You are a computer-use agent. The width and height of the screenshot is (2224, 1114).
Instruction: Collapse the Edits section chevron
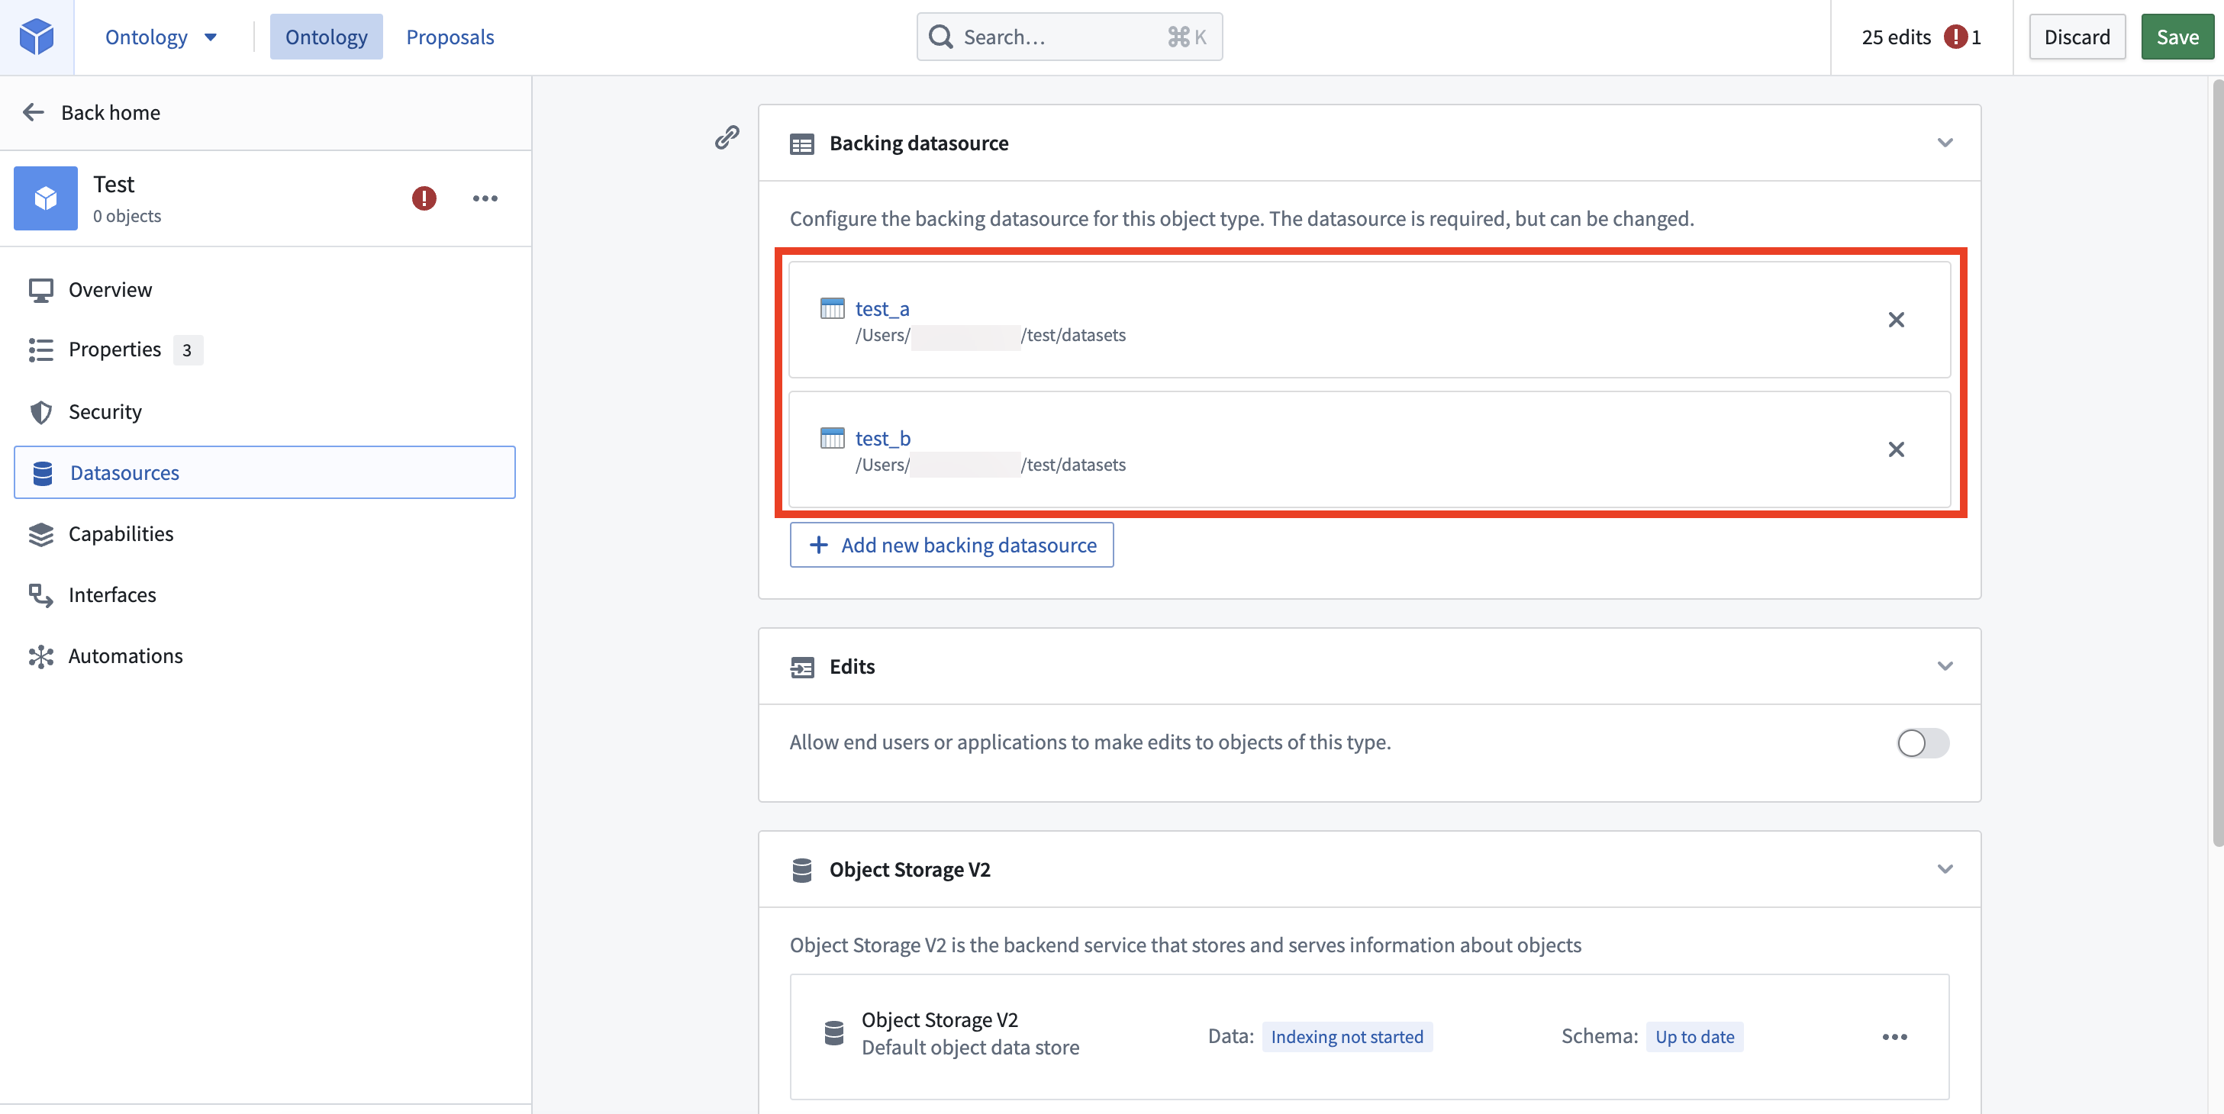[1944, 666]
